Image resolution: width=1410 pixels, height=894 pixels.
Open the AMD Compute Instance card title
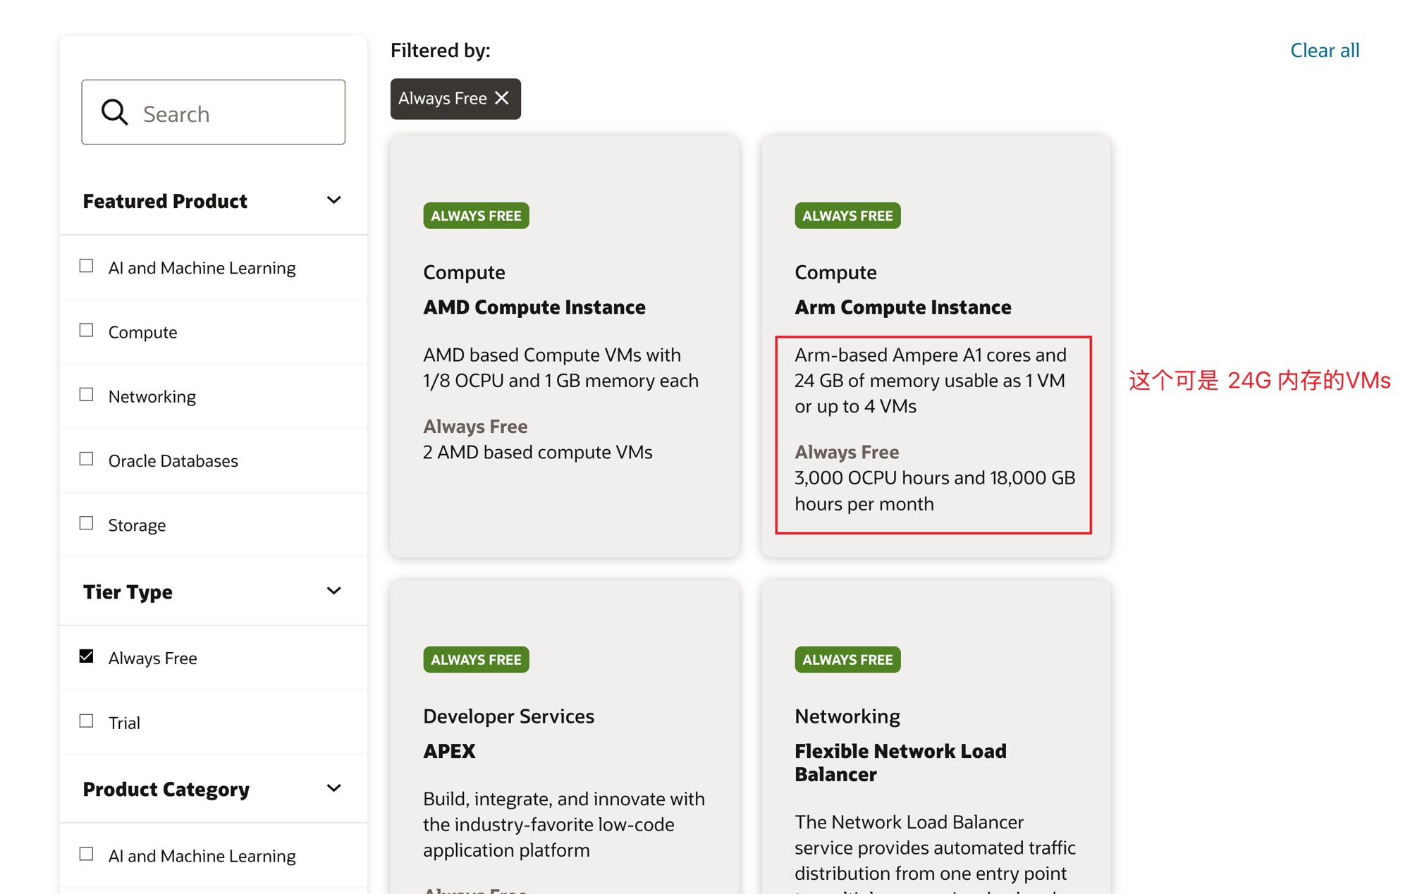click(534, 307)
